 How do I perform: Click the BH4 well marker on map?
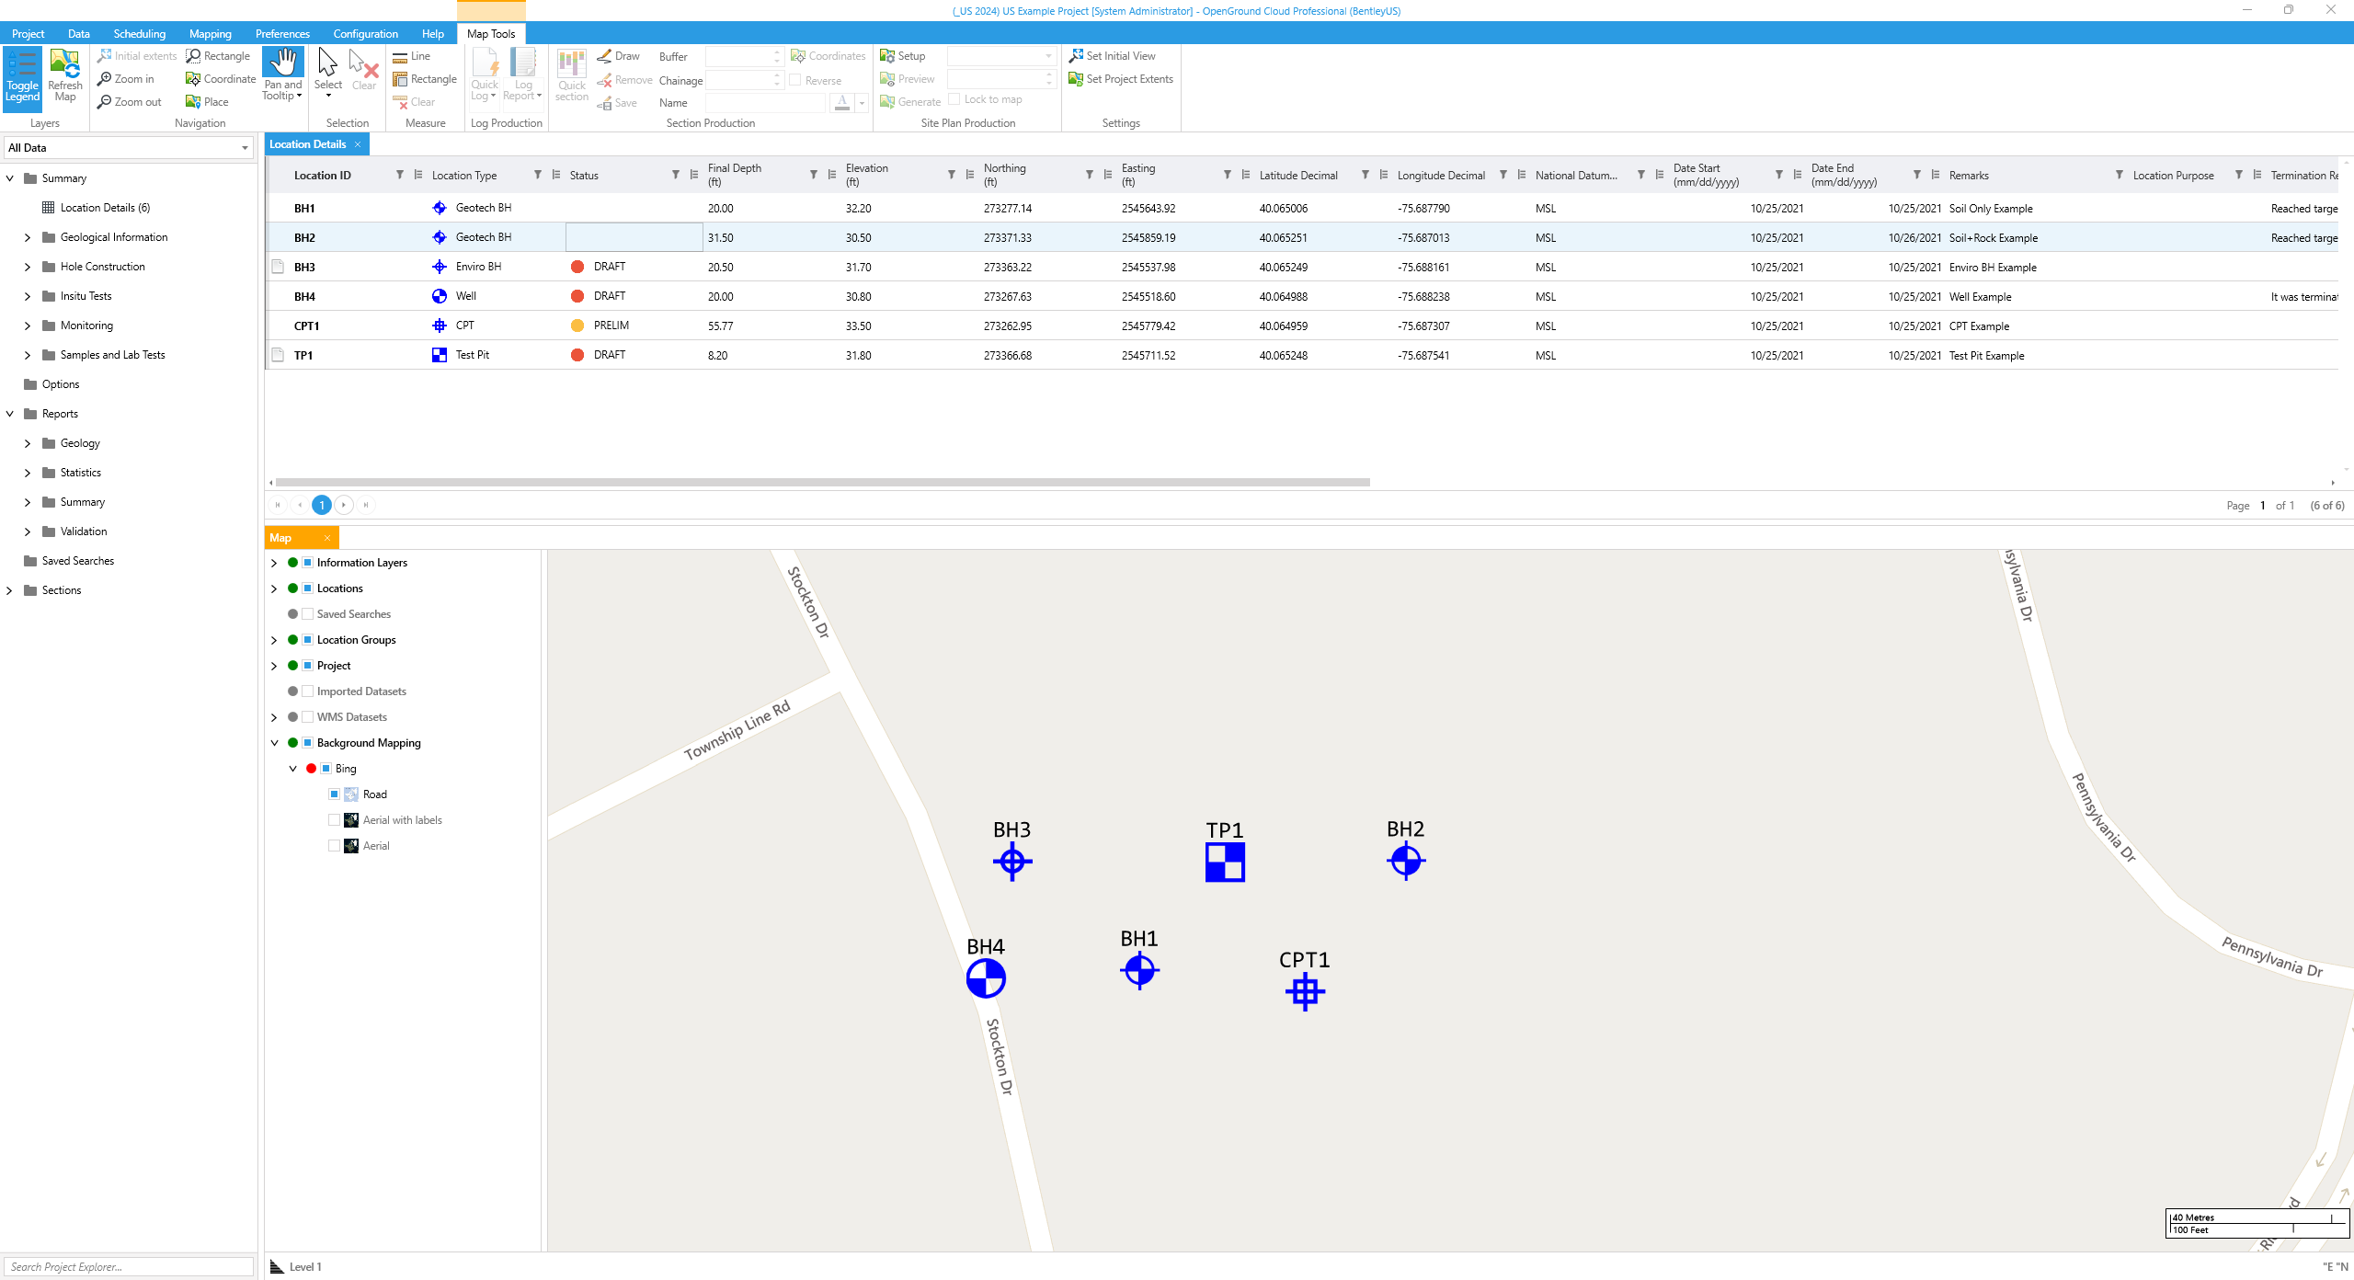coord(986,978)
